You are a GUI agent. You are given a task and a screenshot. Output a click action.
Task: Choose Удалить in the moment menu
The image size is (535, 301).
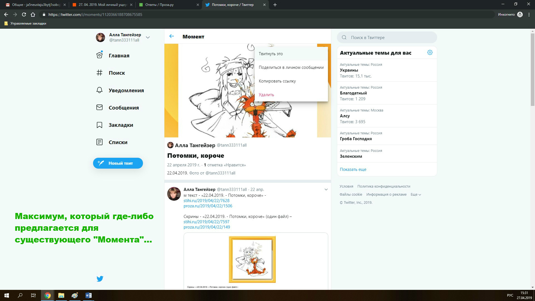pos(291,95)
